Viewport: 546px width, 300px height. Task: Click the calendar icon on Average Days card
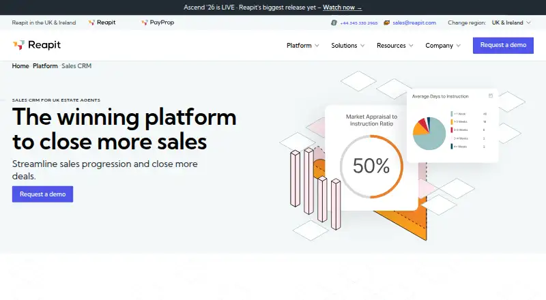pyautogui.click(x=491, y=95)
